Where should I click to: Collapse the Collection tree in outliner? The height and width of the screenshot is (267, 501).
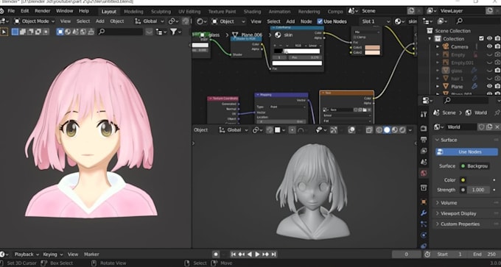click(x=430, y=38)
